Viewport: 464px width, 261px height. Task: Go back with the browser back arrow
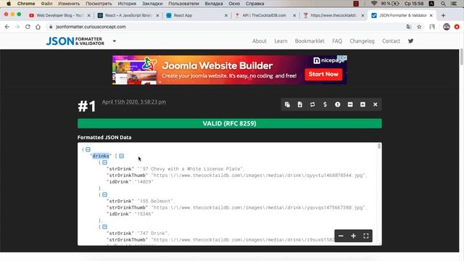[7, 27]
